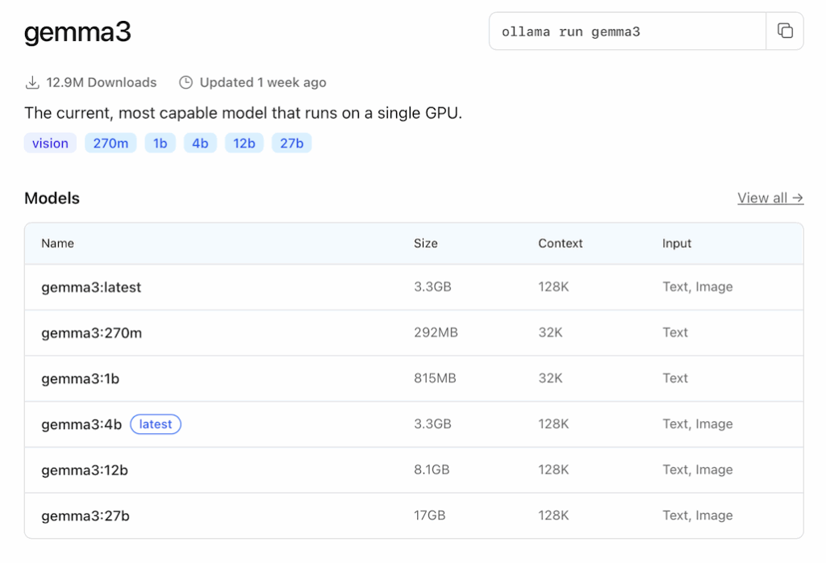
Task: Open the vision tag
Action: [50, 144]
